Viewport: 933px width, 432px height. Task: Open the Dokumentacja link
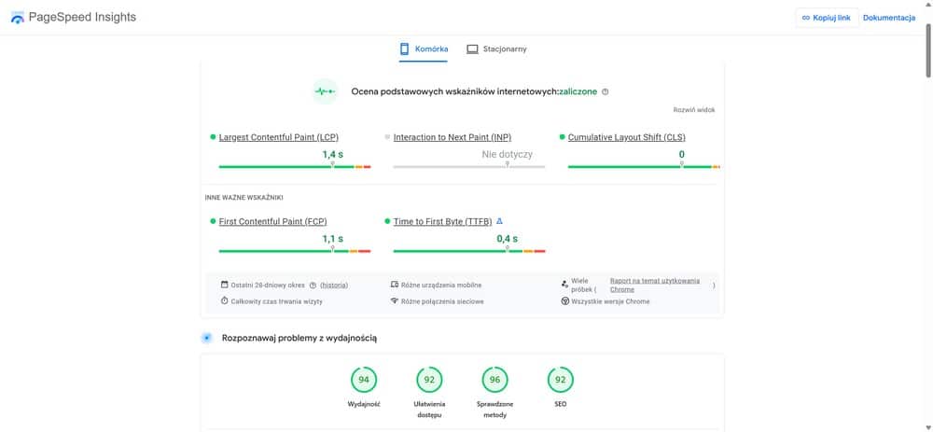[889, 18]
